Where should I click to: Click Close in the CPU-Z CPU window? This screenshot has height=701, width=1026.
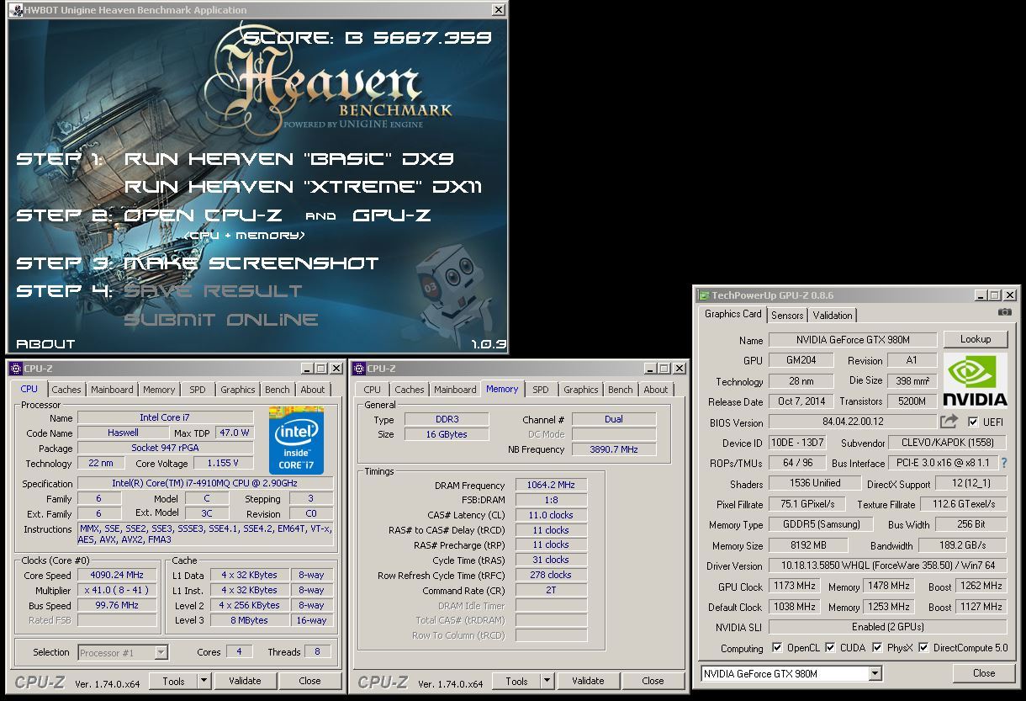tap(309, 681)
